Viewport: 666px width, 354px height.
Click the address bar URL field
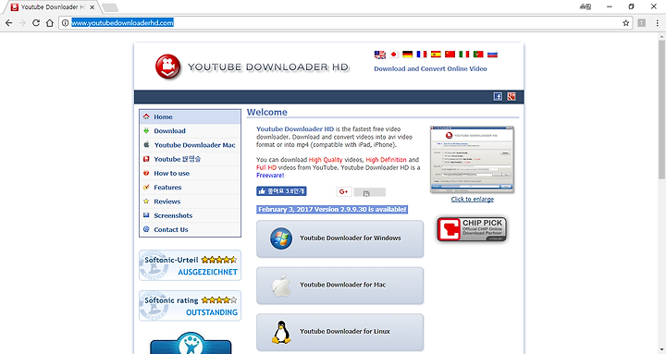pos(345,23)
